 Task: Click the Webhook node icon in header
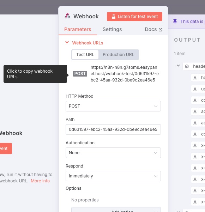67,16
